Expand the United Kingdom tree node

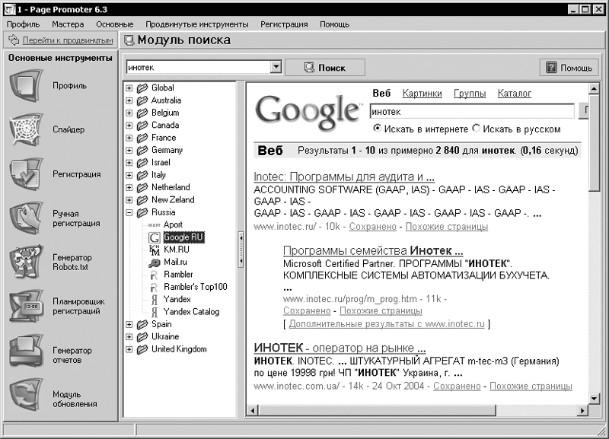point(129,349)
